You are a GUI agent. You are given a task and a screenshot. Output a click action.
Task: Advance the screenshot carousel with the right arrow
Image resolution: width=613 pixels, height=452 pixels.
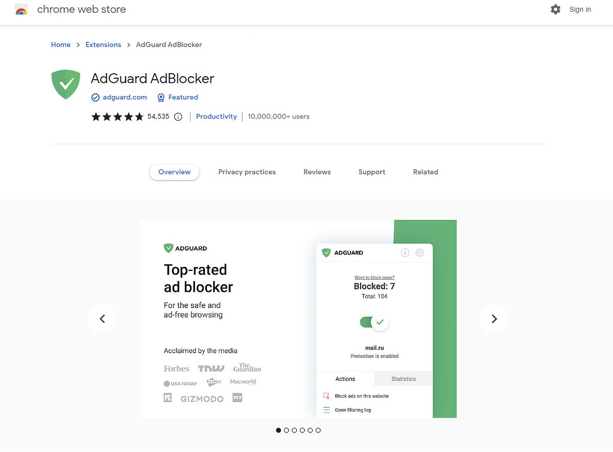[x=494, y=319]
